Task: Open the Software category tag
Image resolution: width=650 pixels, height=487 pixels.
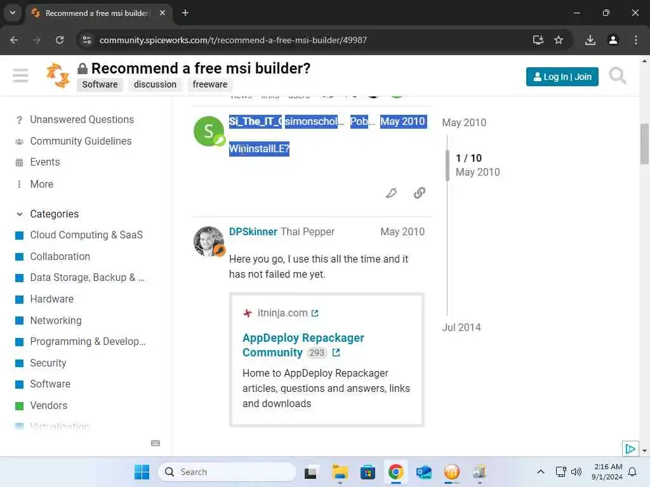Action: 100,84
